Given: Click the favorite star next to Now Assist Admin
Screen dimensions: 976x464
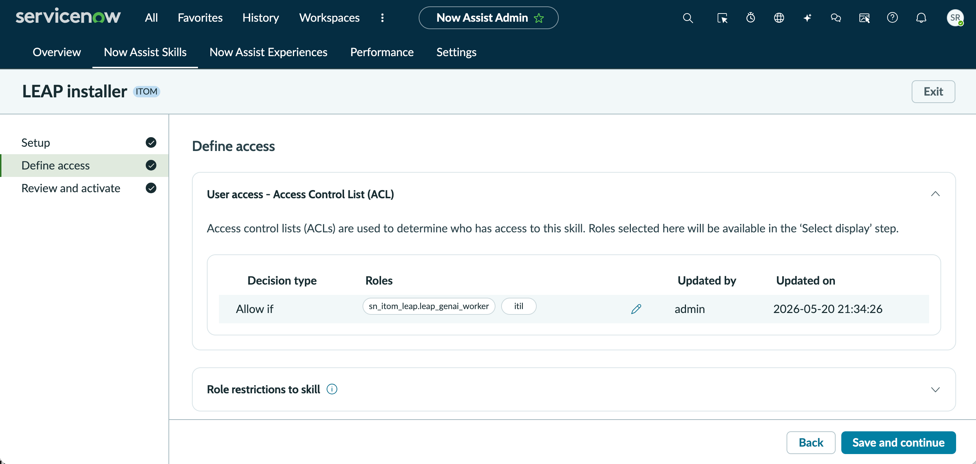Looking at the screenshot, I should coord(539,18).
